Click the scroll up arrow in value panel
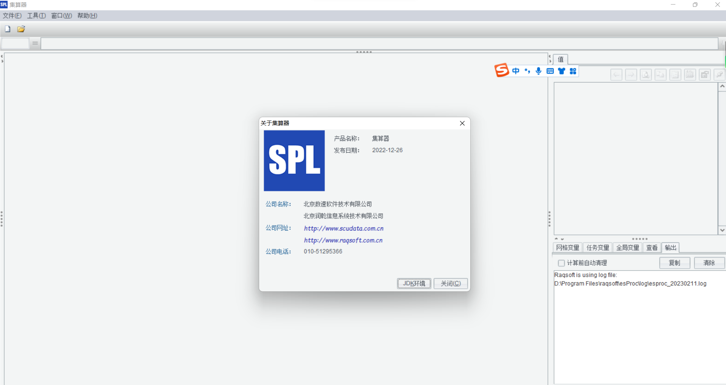The width and height of the screenshot is (726, 385). coord(722,86)
